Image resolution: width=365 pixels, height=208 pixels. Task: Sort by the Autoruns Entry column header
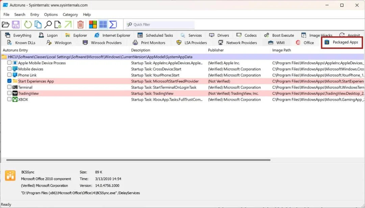[65, 50]
